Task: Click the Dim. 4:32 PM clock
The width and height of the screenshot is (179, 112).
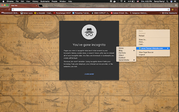Action: point(147,1)
